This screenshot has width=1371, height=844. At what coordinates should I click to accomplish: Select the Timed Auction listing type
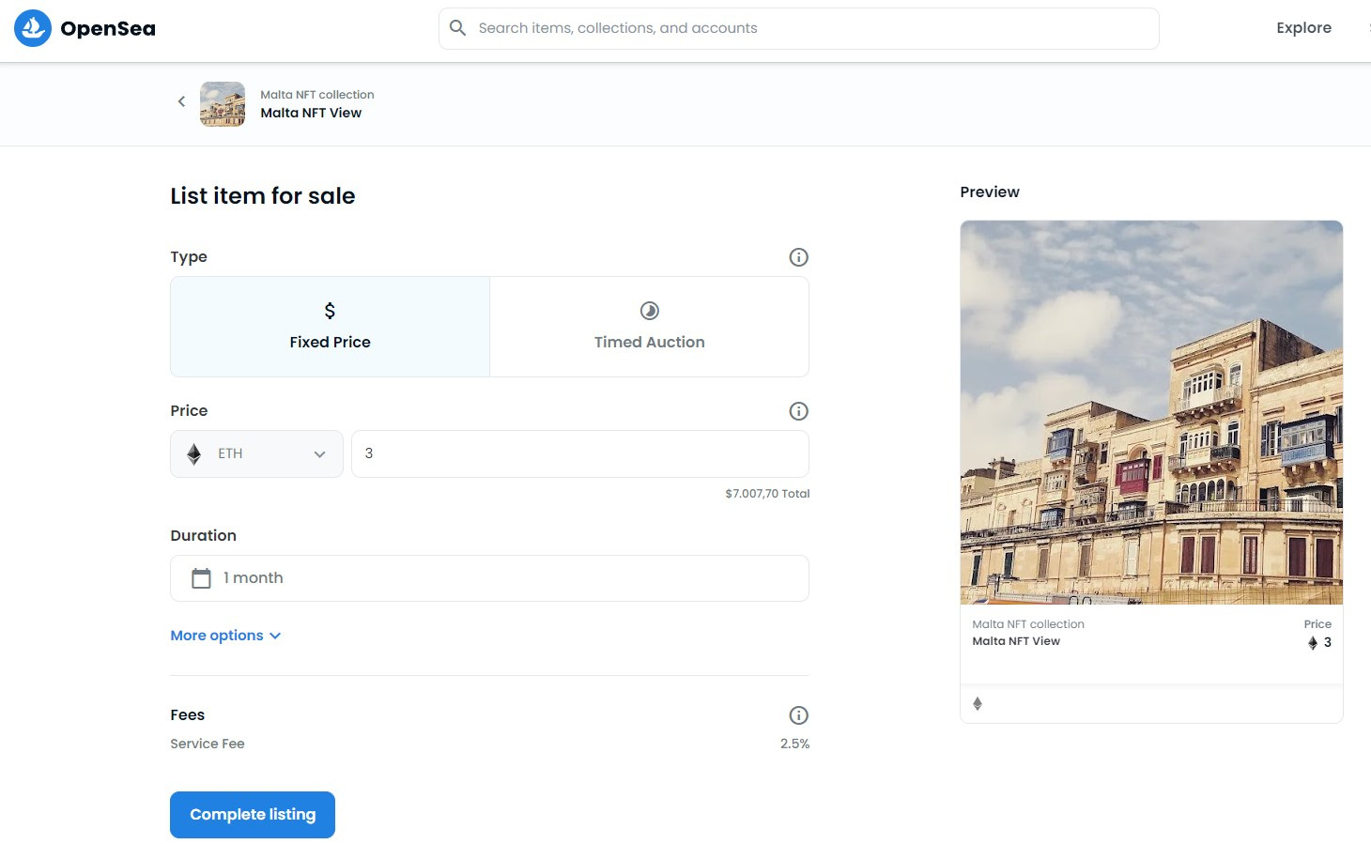tap(649, 327)
